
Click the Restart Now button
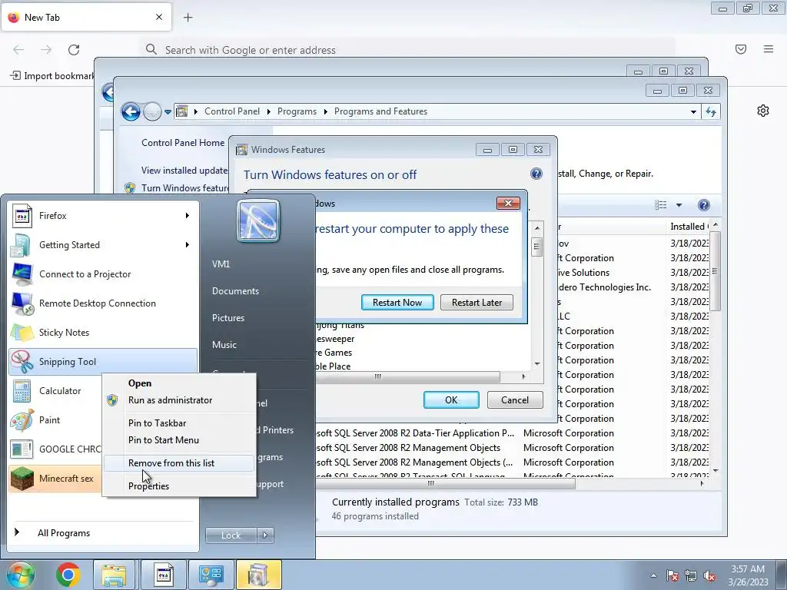tap(397, 303)
